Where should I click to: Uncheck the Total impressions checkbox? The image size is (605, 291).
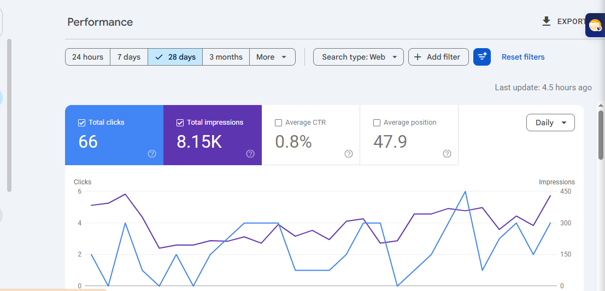coord(180,123)
